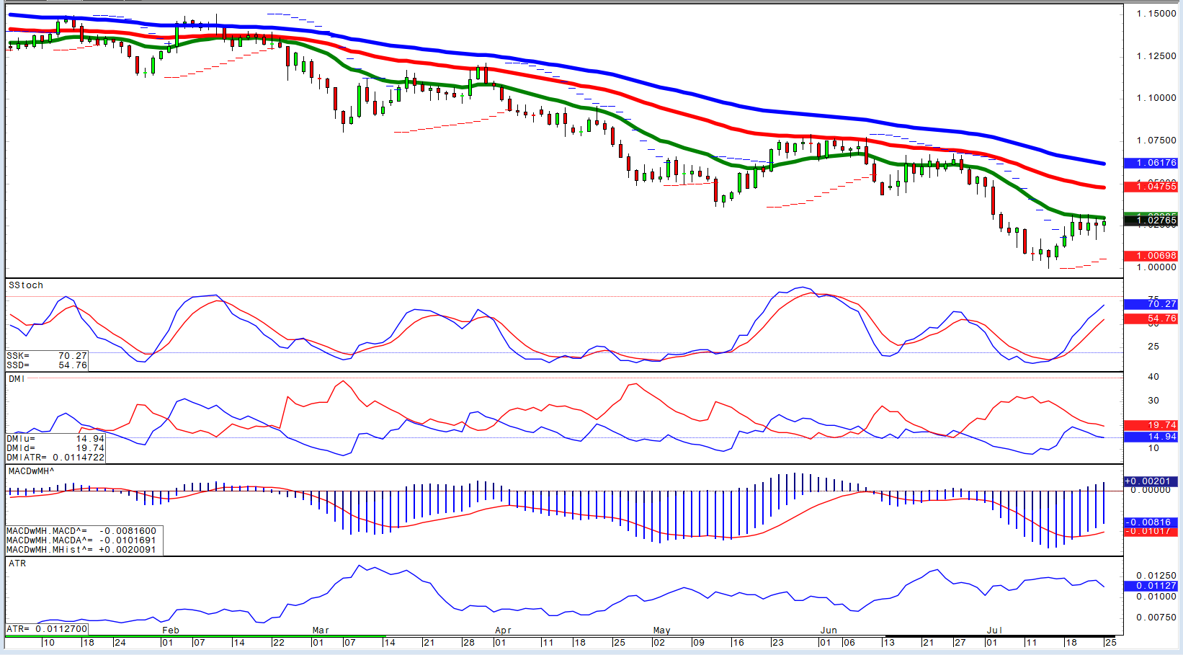Click the 0.01250 ATR axis label
The width and height of the screenshot is (1183, 655).
[x=1156, y=576]
